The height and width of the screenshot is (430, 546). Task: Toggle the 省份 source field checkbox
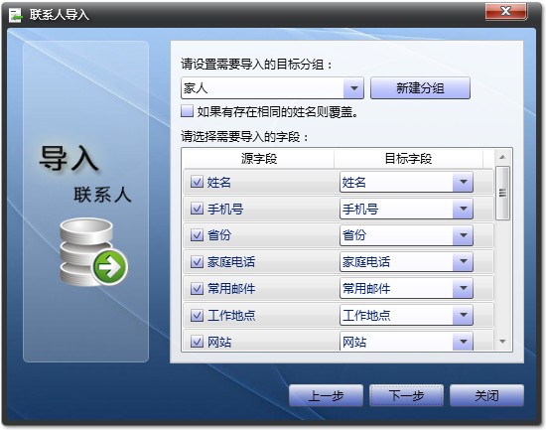pyautogui.click(x=197, y=235)
